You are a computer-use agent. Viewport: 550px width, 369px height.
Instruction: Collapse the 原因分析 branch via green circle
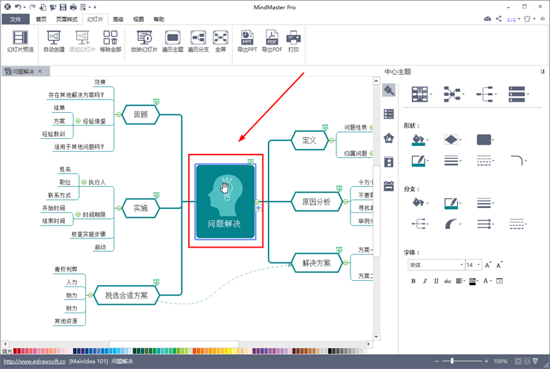[346, 202]
